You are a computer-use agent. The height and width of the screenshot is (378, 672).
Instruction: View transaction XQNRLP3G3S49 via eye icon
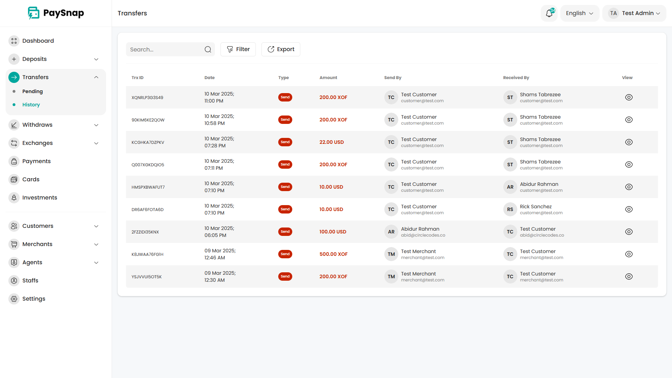[x=629, y=97]
